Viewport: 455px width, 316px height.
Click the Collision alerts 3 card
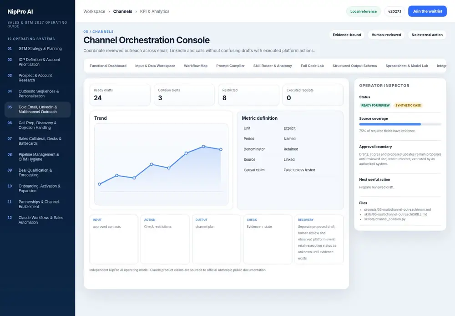(184, 95)
